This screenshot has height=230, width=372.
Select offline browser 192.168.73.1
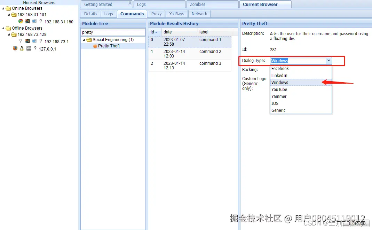click(x=56, y=41)
